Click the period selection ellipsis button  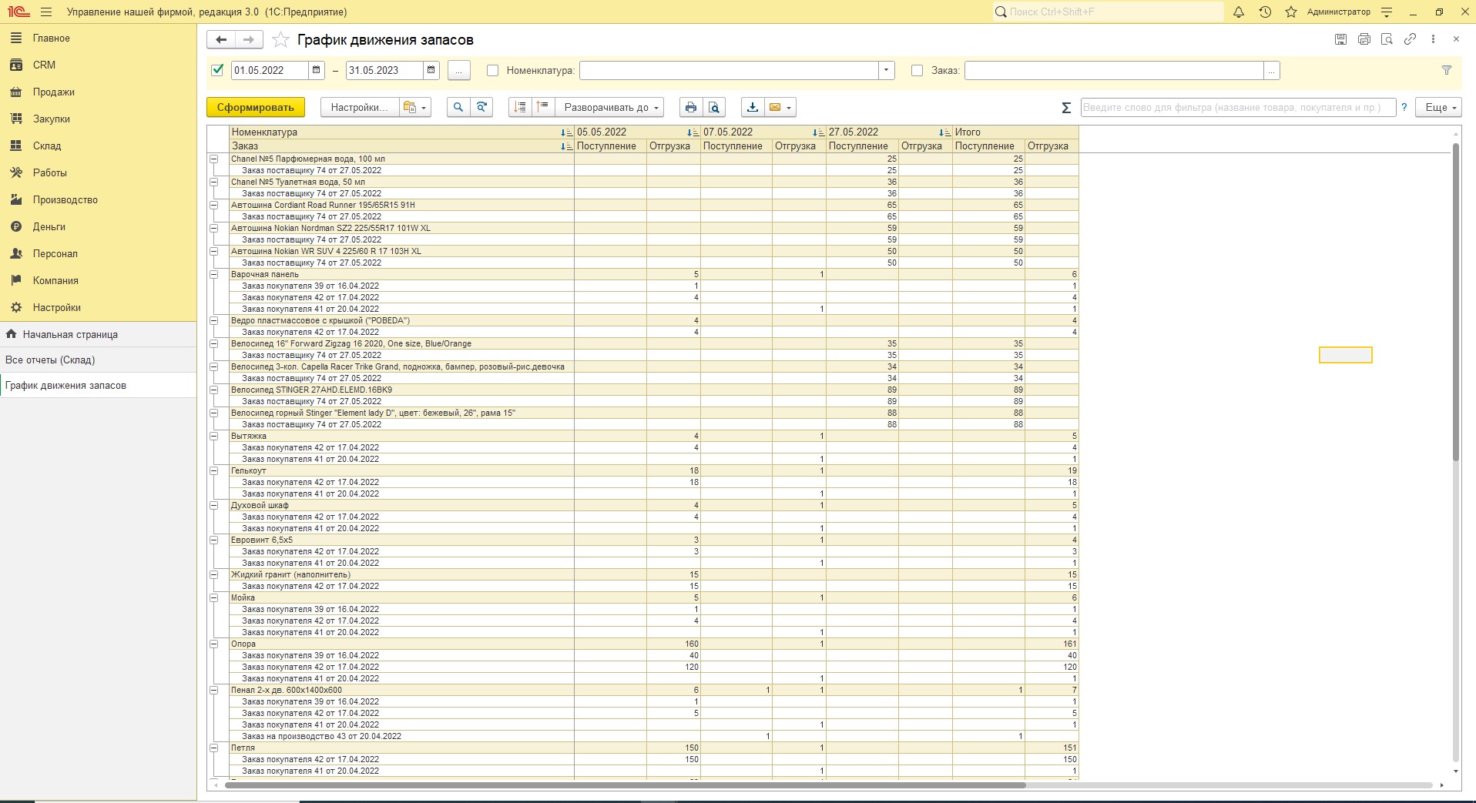click(458, 70)
